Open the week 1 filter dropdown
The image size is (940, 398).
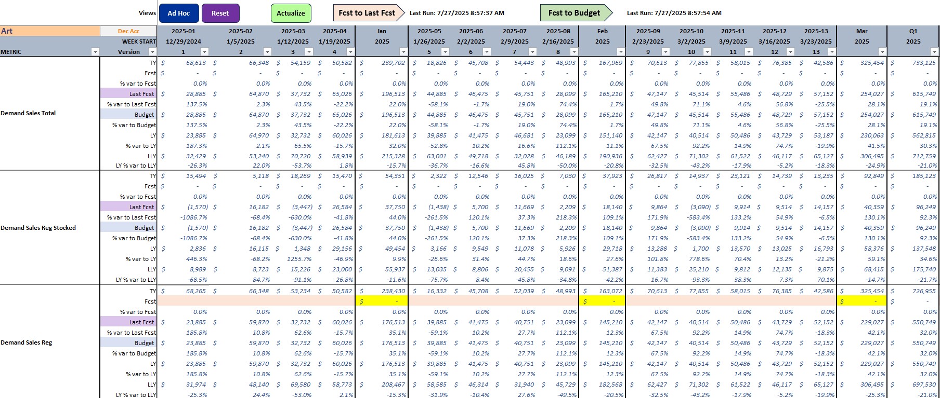tap(204, 52)
